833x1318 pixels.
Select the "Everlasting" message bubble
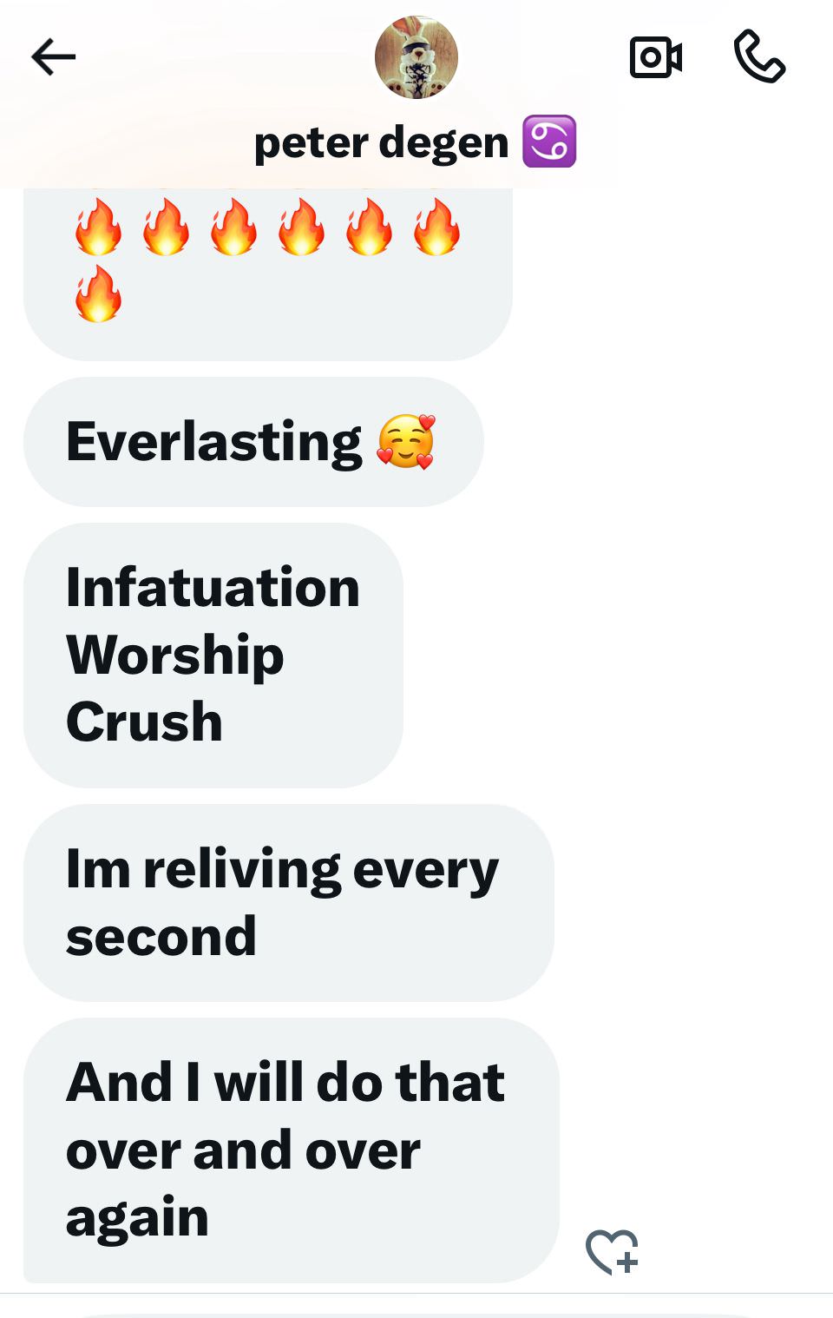tap(253, 442)
